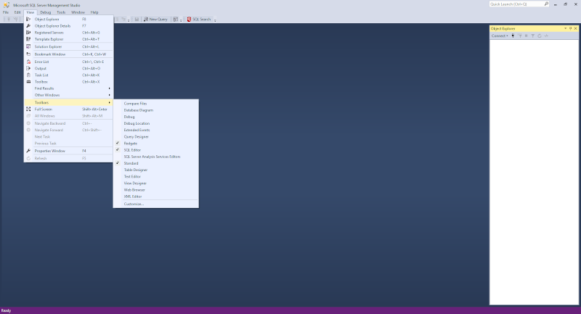Screen dimensions: 581x314
Task: Open the Edit menu
Action: [17, 12]
